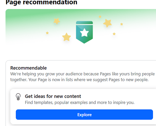Click the large yellow star right of badge
This screenshot has width=156, height=126.
click(x=107, y=23)
